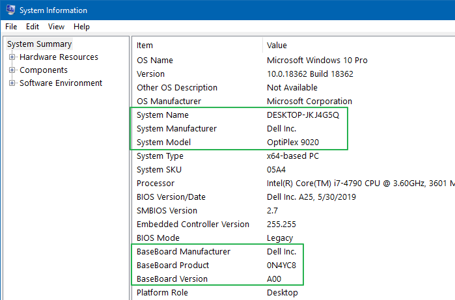The image size is (455, 300).
Task: Select Other OS Description row
Action: tap(177, 88)
